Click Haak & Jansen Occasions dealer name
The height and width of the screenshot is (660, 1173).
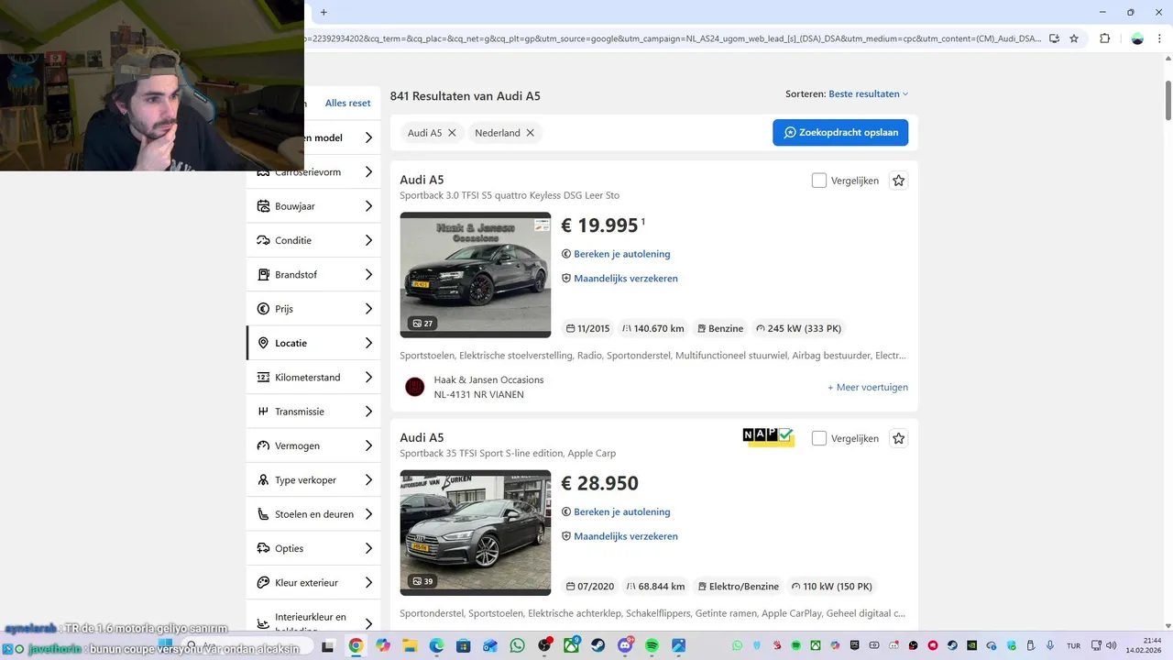(x=488, y=379)
